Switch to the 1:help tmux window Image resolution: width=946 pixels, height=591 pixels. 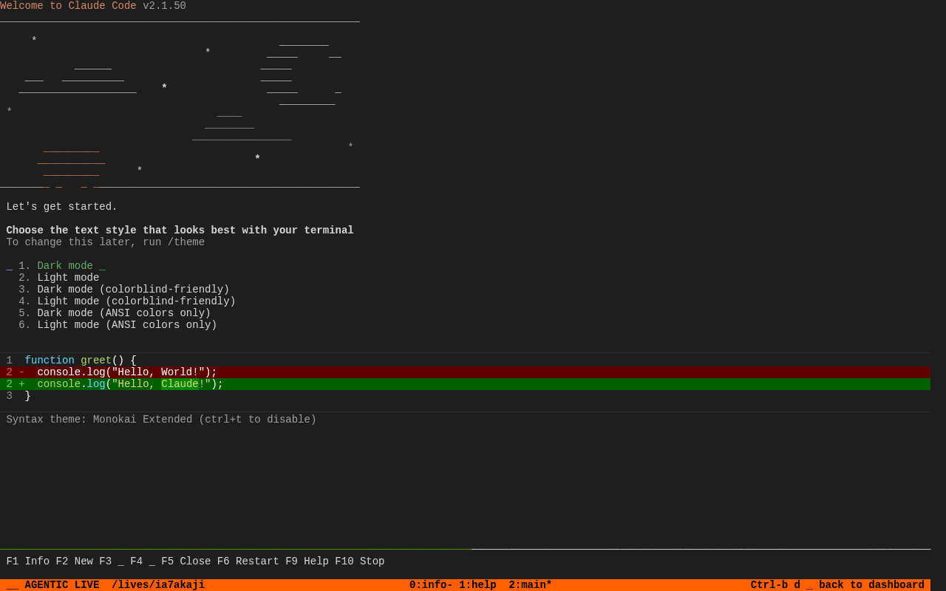(477, 585)
